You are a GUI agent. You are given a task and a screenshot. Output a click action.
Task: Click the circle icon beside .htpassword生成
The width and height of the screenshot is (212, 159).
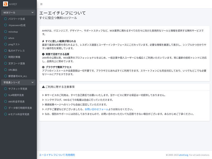(x=6, y=25)
